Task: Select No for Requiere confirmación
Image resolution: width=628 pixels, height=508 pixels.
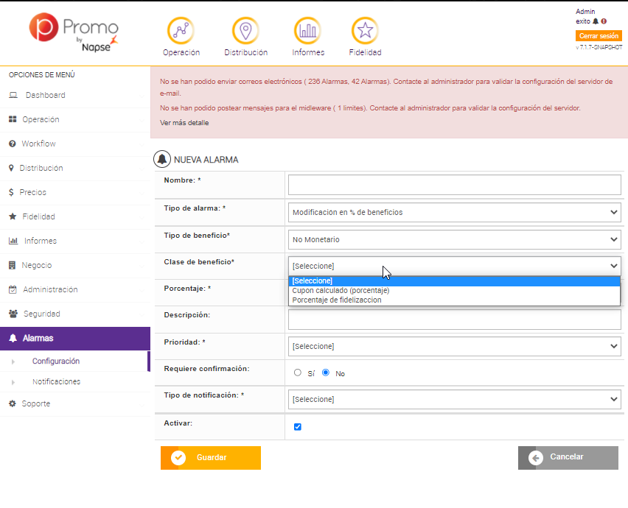Action: pyautogui.click(x=326, y=373)
